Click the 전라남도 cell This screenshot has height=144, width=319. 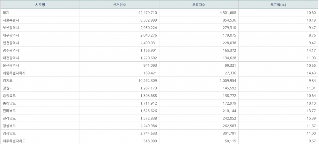click(9, 118)
